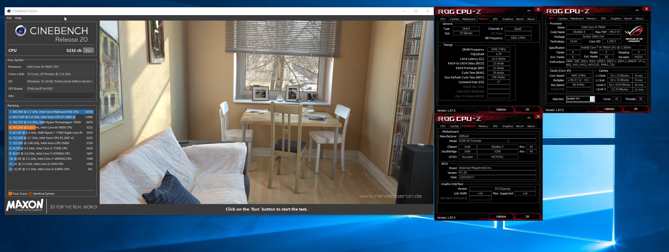The image size is (669, 252).
Task: Select ranking row Core i5-3550 CPU
Action: pyautogui.click(x=51, y=164)
